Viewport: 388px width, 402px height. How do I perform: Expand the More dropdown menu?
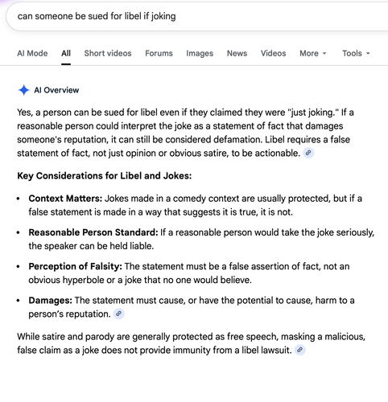pyautogui.click(x=313, y=53)
